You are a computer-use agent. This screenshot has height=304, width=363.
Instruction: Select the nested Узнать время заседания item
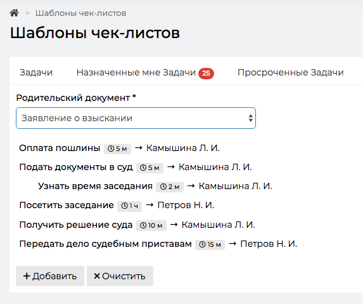(x=95, y=186)
